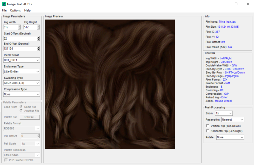Increase Img Height with up arrow
This screenshot has height=165, width=254.
pyautogui.click(x=38, y=26)
